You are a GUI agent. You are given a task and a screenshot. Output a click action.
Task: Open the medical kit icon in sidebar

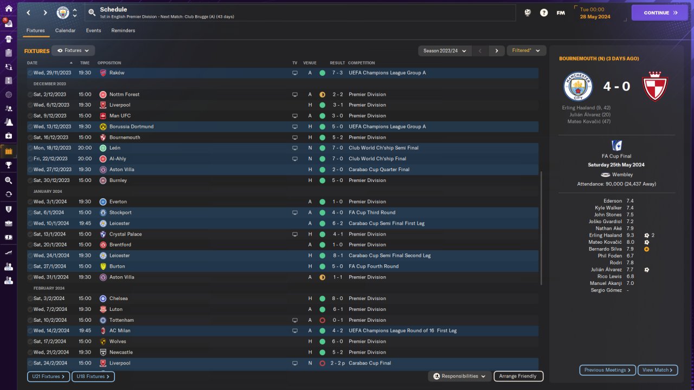8,135
